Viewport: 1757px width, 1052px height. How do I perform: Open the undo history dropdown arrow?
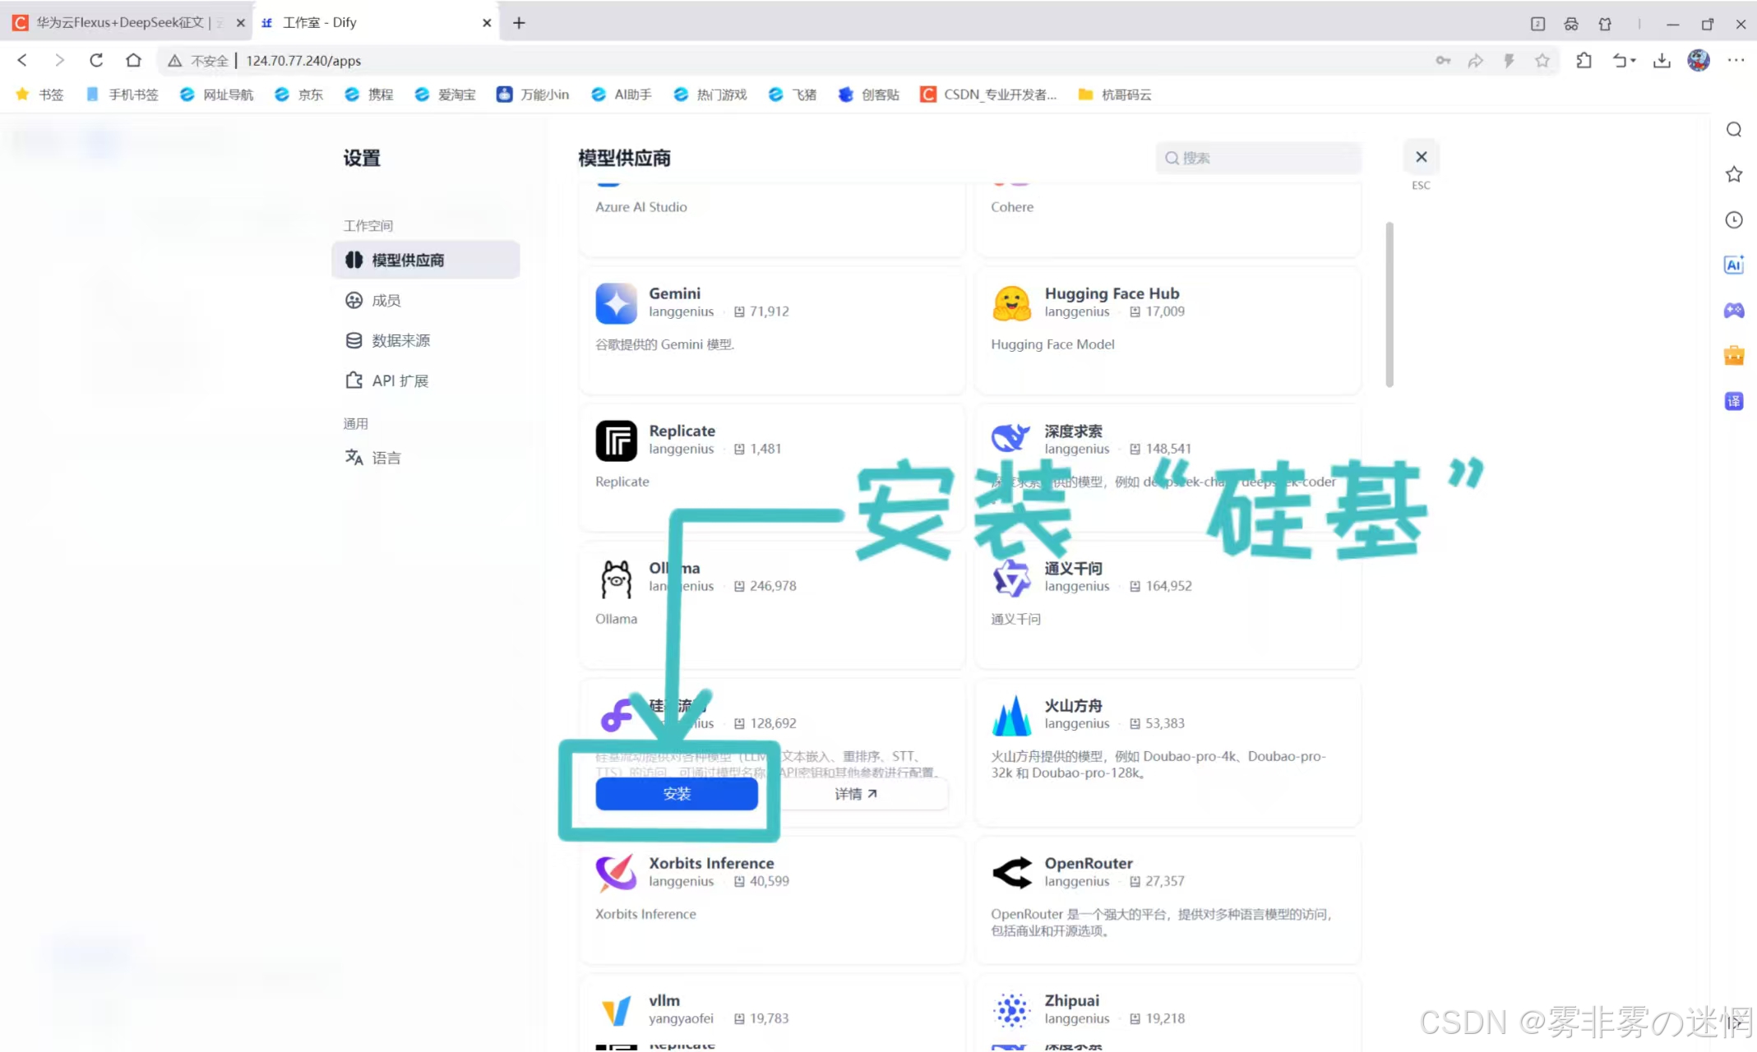(1633, 60)
